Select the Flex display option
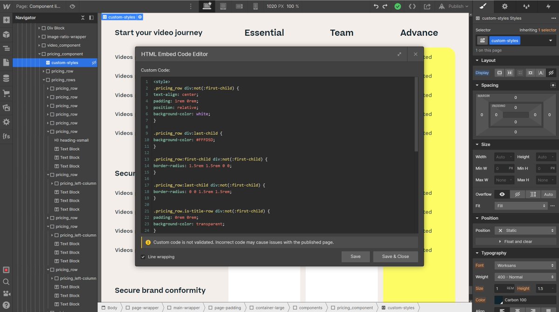This screenshot has width=559, height=312. pyautogui.click(x=510, y=73)
